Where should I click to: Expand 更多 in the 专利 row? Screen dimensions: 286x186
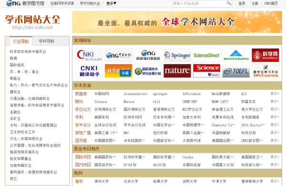click(275, 117)
